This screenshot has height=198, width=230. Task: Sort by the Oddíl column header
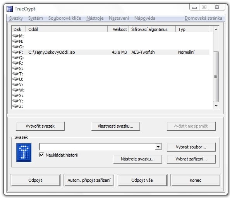[x=67, y=29]
